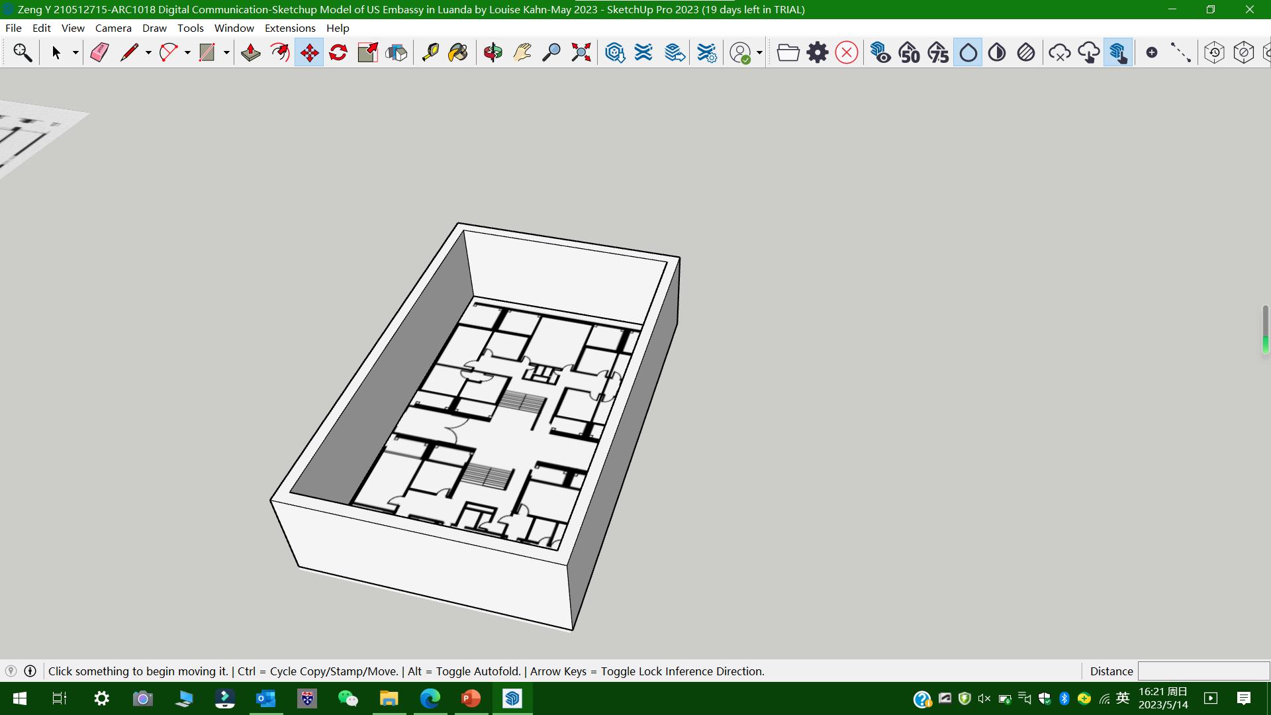
Task: Select the Tape Measure tool
Action: pyautogui.click(x=430, y=52)
